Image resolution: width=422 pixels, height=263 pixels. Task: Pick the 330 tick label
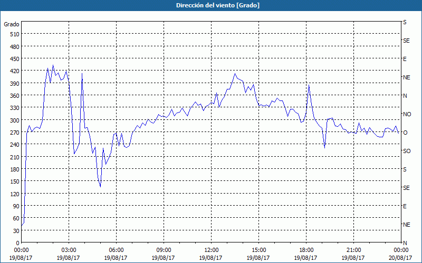[15, 108]
